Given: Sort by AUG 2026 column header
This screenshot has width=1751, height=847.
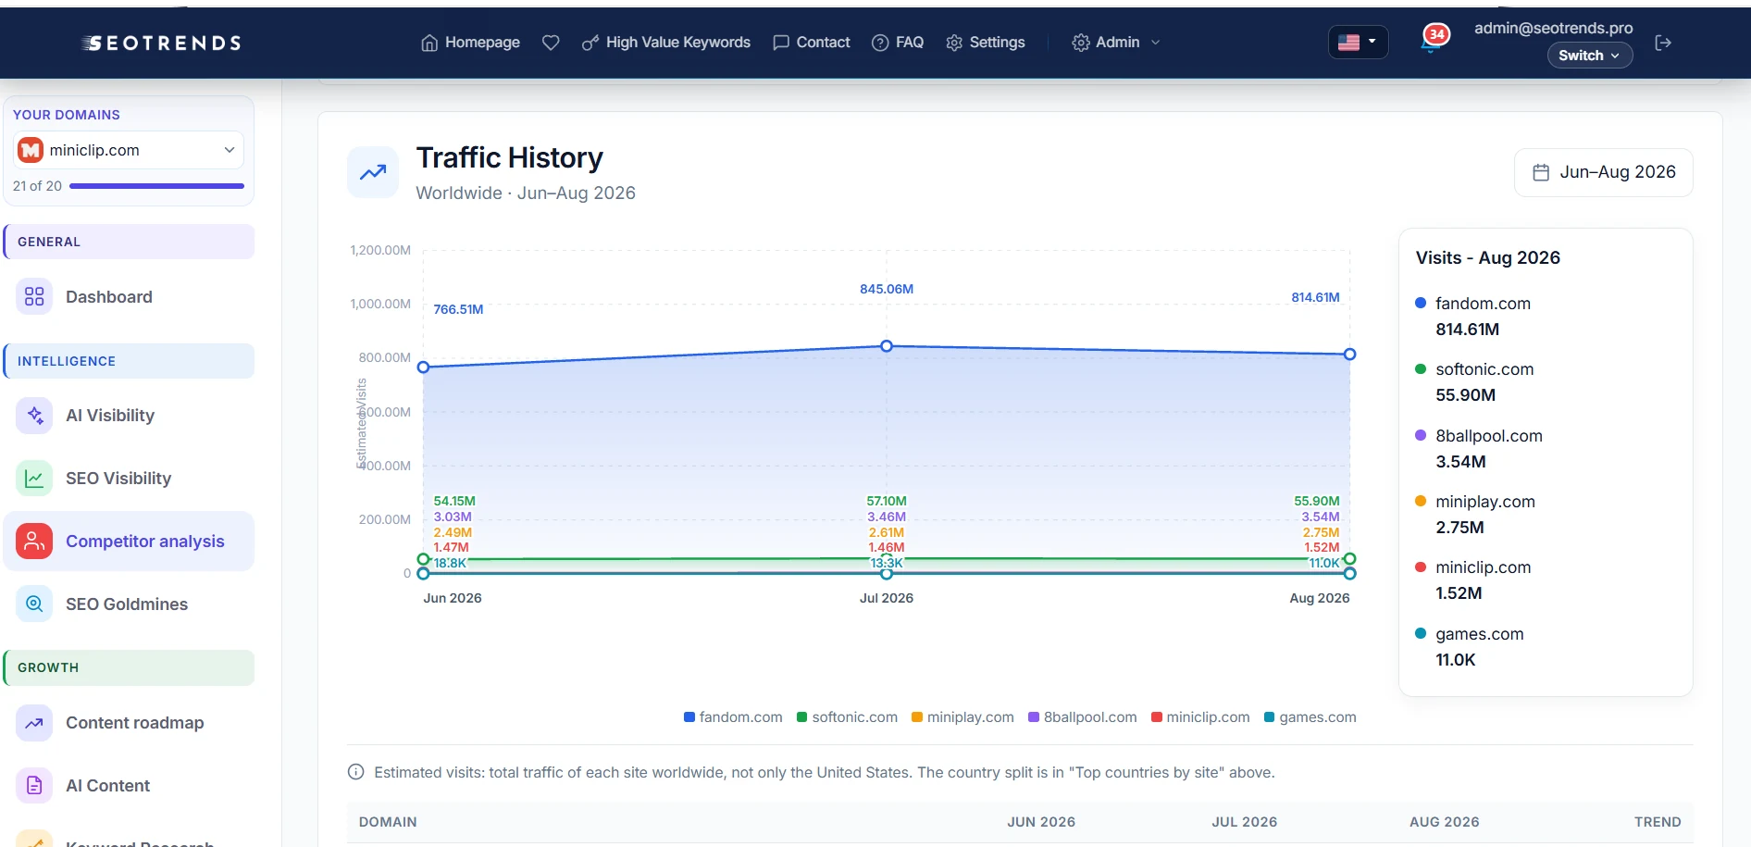Looking at the screenshot, I should (x=1445, y=822).
